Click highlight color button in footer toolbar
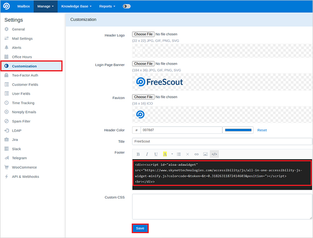Viewport: 313px width, 238px height. [x=165, y=154]
